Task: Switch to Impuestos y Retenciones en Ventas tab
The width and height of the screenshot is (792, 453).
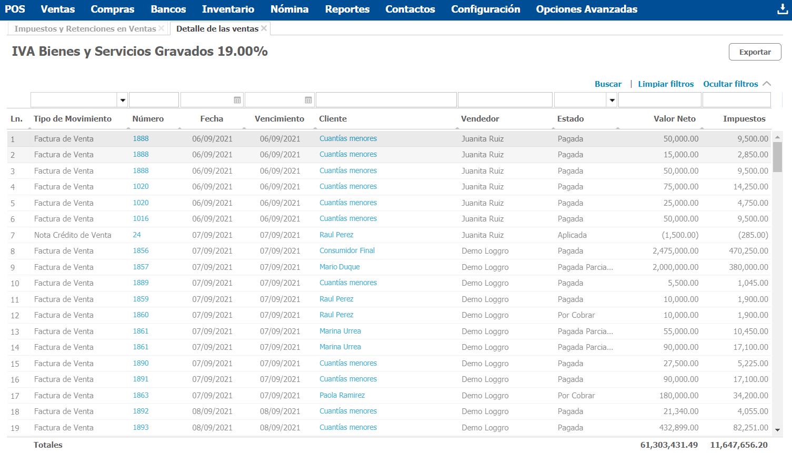Action: click(85, 29)
